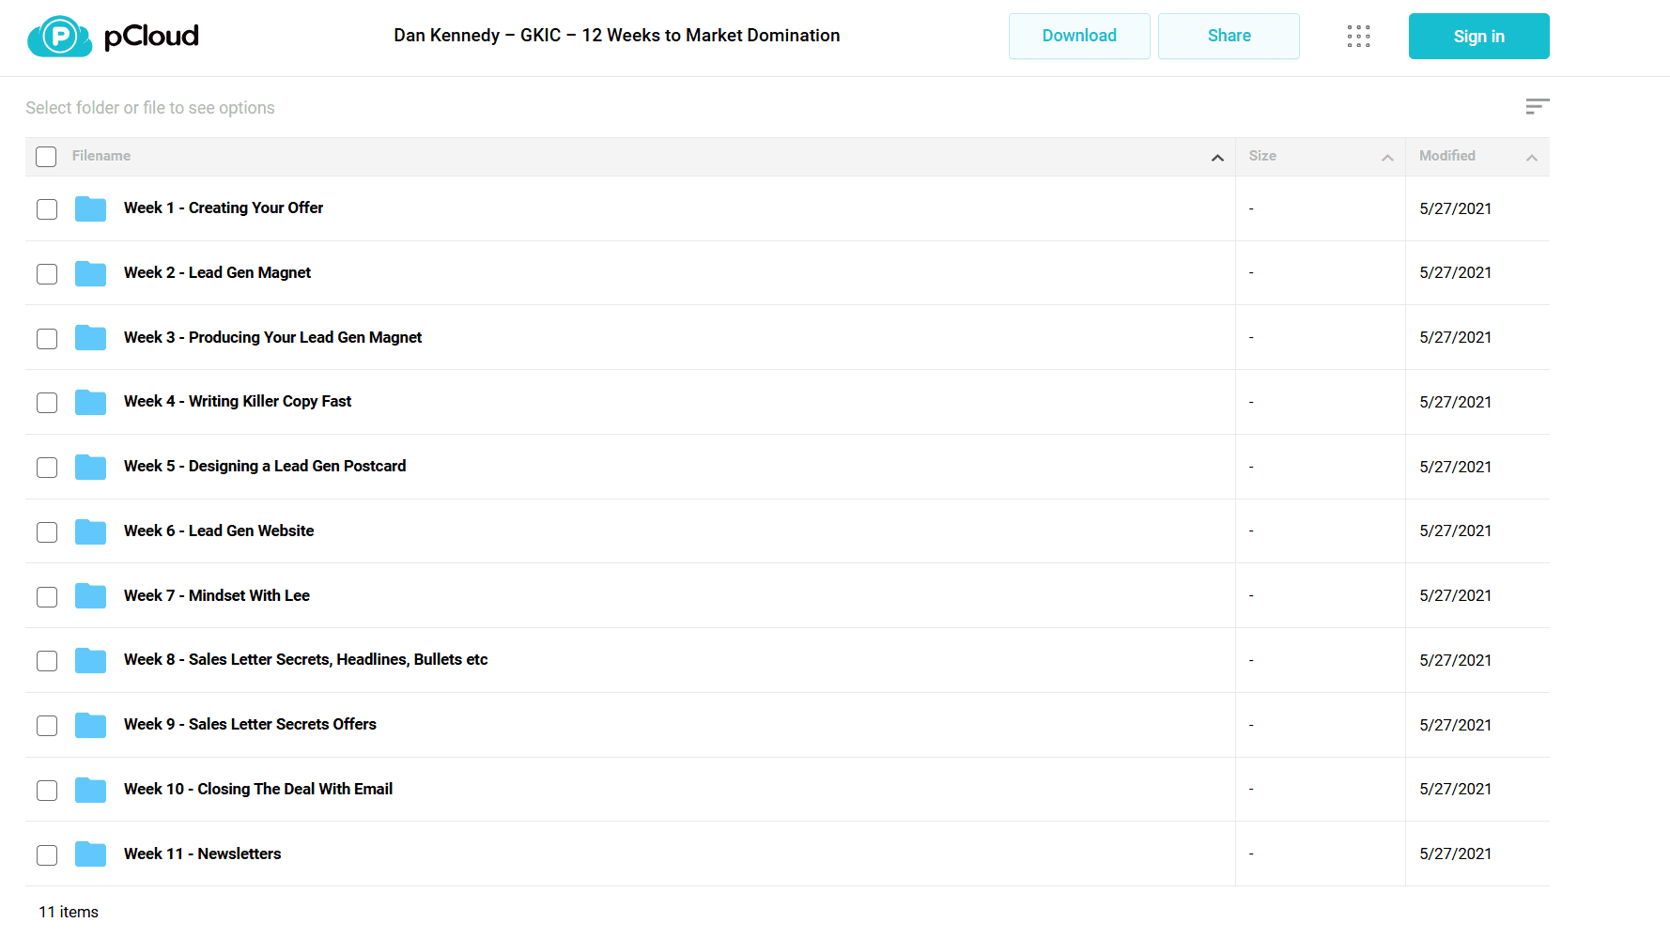Click the pCloud logo icon
This screenshot has height=938, width=1670.
click(60, 37)
